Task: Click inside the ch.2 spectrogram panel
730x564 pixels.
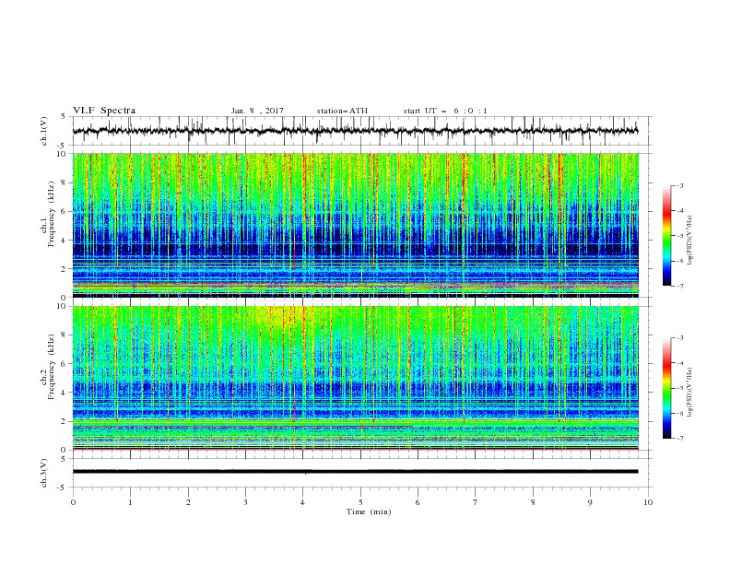Action: point(355,378)
